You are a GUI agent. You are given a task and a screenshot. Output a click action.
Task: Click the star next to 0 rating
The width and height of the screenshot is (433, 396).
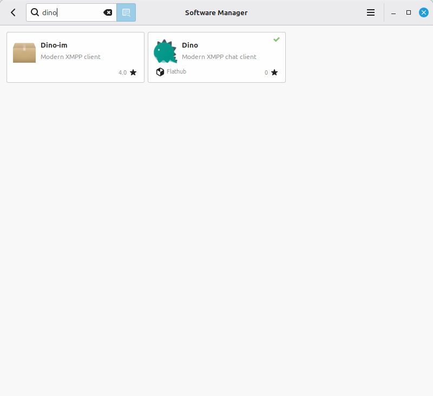point(274,72)
